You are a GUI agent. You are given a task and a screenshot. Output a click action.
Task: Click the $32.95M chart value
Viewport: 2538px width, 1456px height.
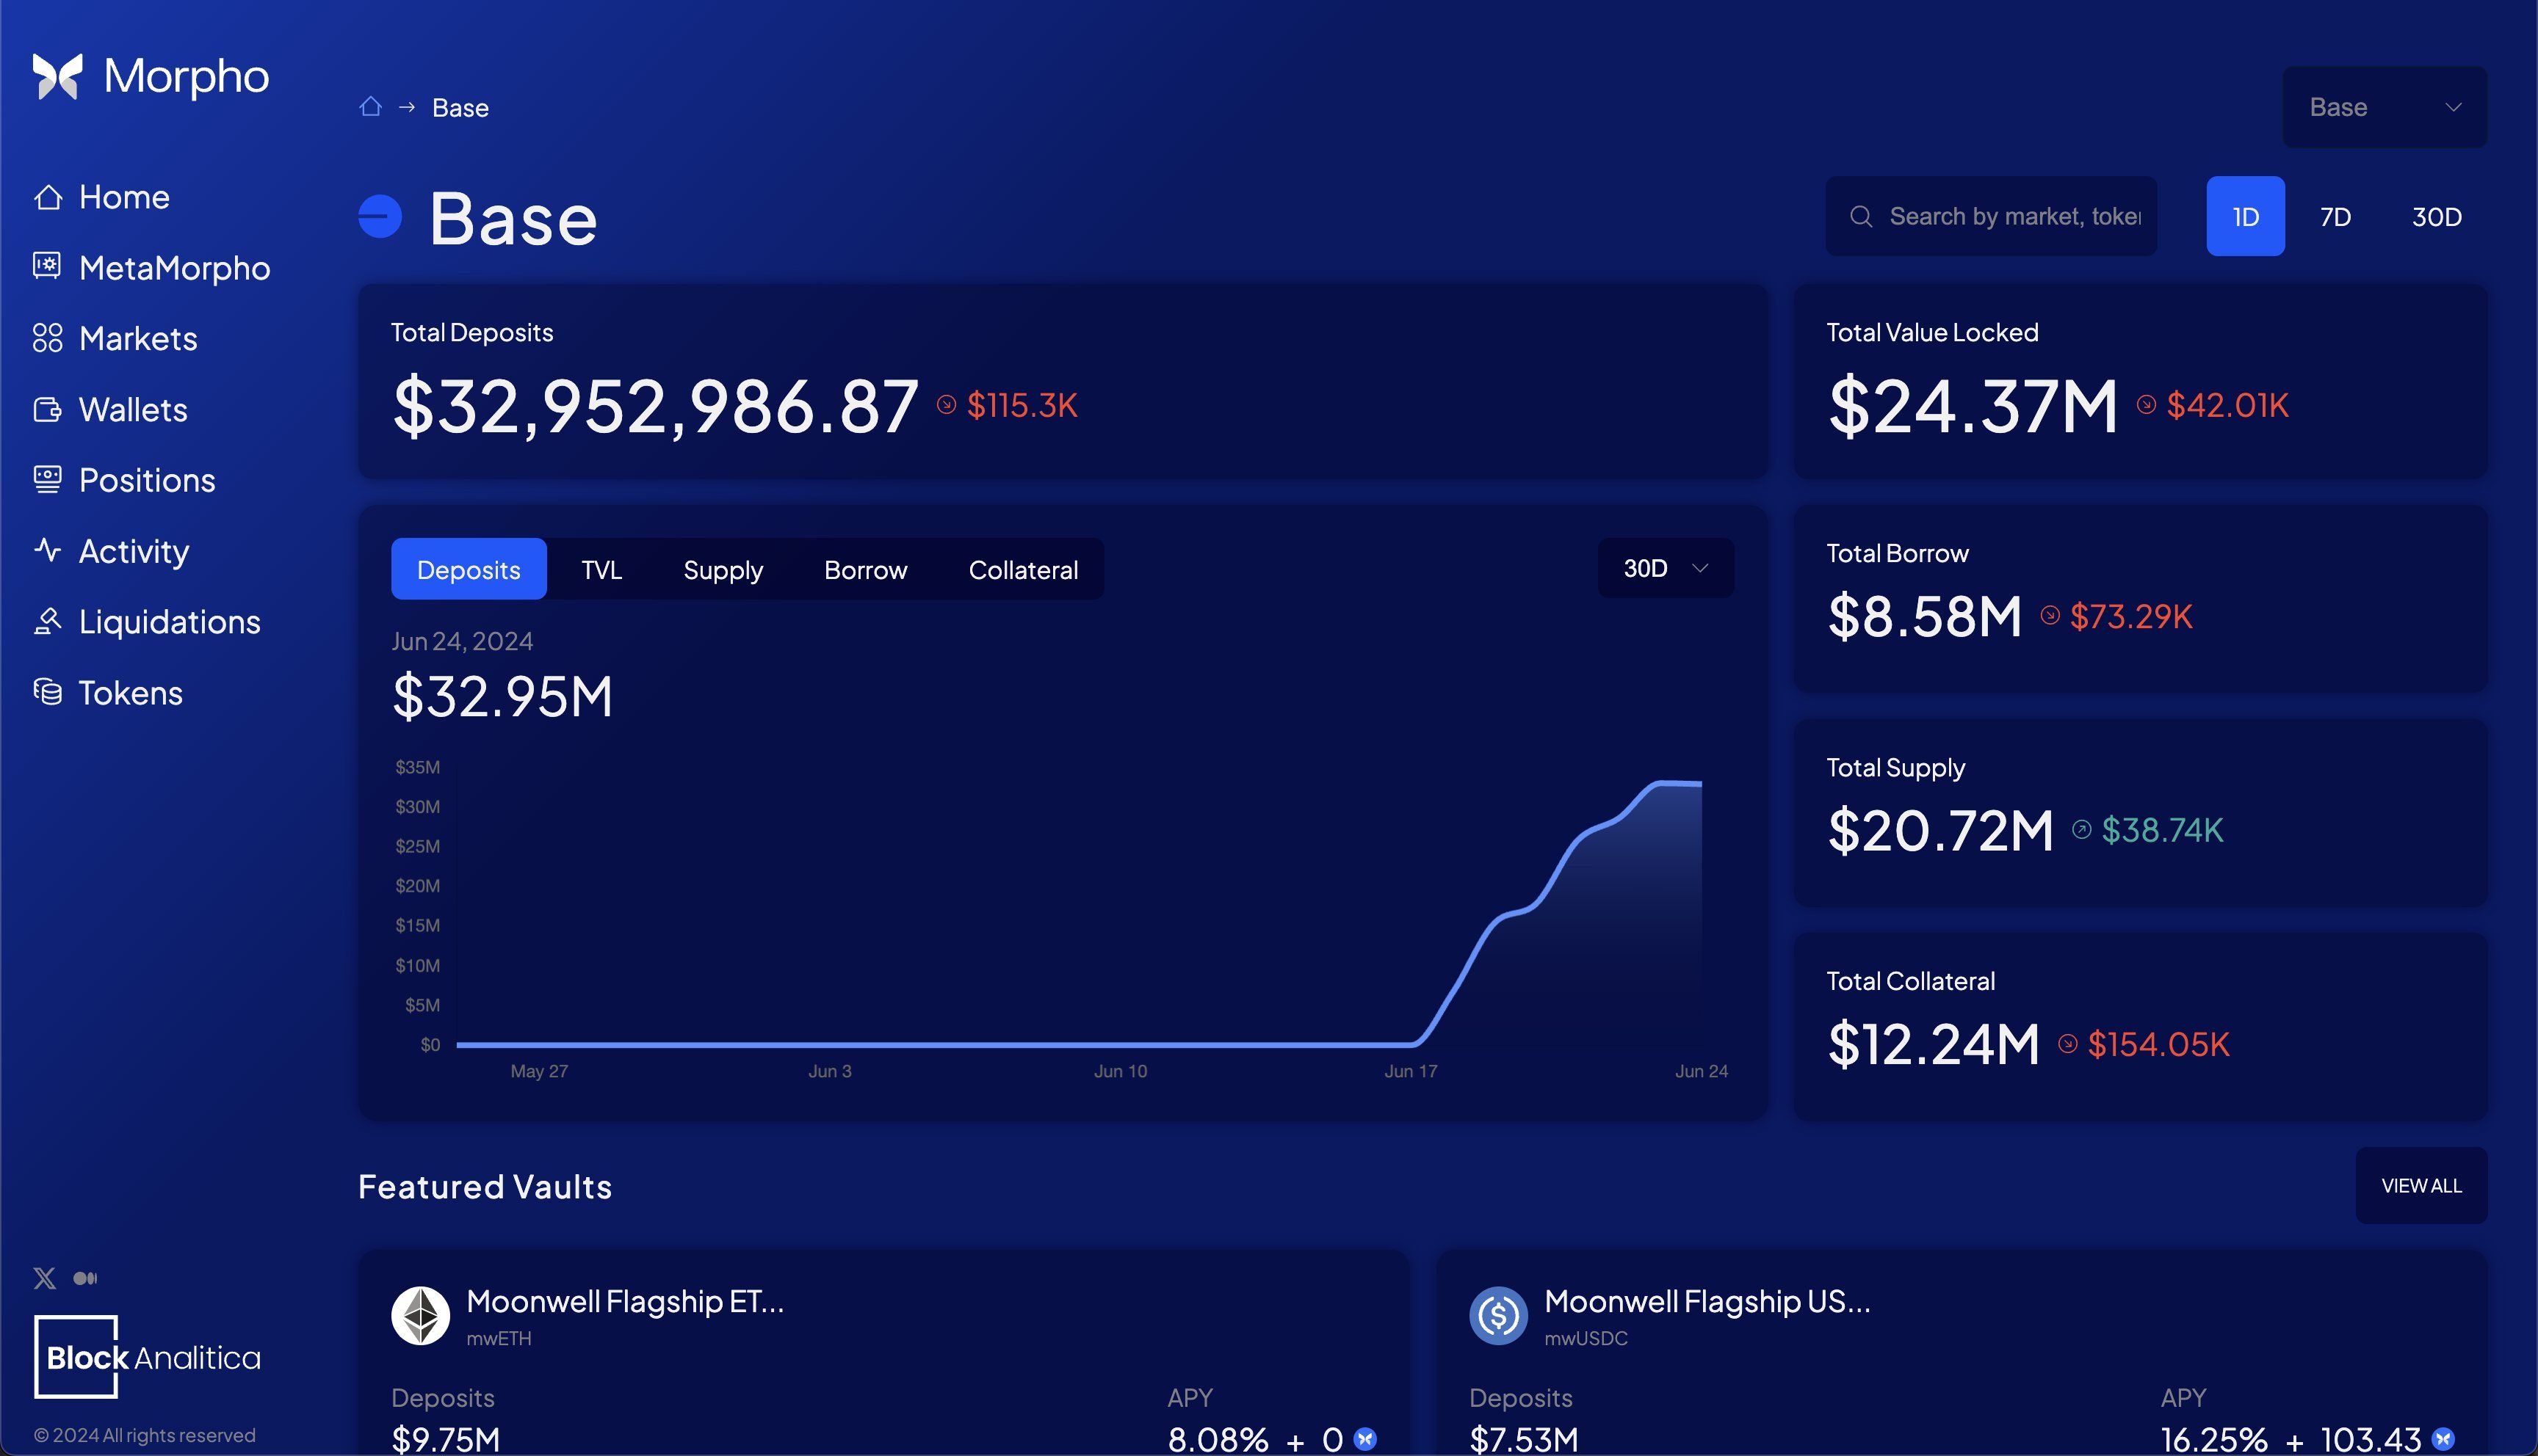502,696
